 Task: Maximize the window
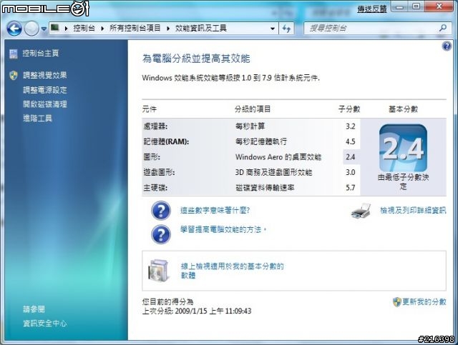416,6
